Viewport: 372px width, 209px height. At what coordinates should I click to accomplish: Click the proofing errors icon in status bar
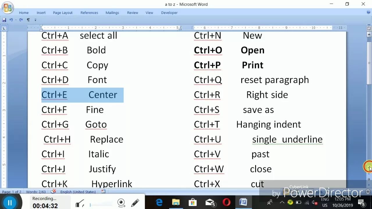[x=53, y=192]
